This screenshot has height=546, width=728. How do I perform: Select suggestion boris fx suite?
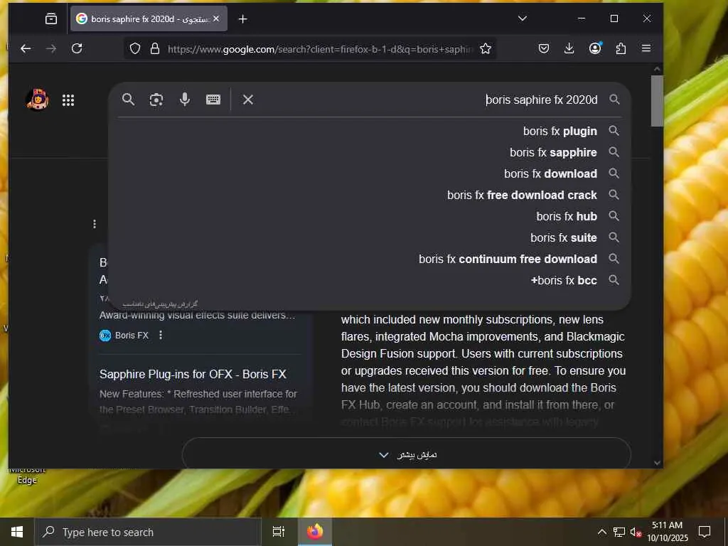tap(370, 237)
